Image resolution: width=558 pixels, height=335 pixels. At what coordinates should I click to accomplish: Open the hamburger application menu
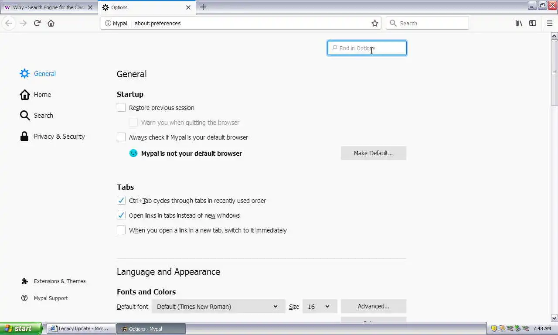(549, 23)
